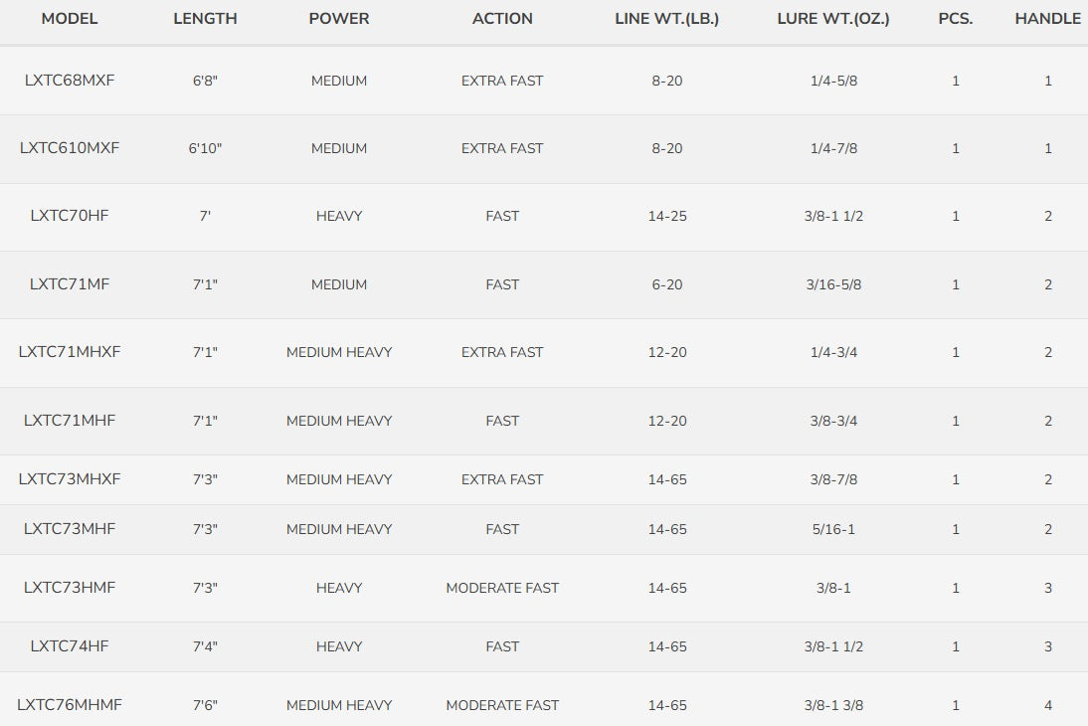Screen dimensions: 1088x726
Task: Click the LENGTH column header
Action: tap(205, 19)
